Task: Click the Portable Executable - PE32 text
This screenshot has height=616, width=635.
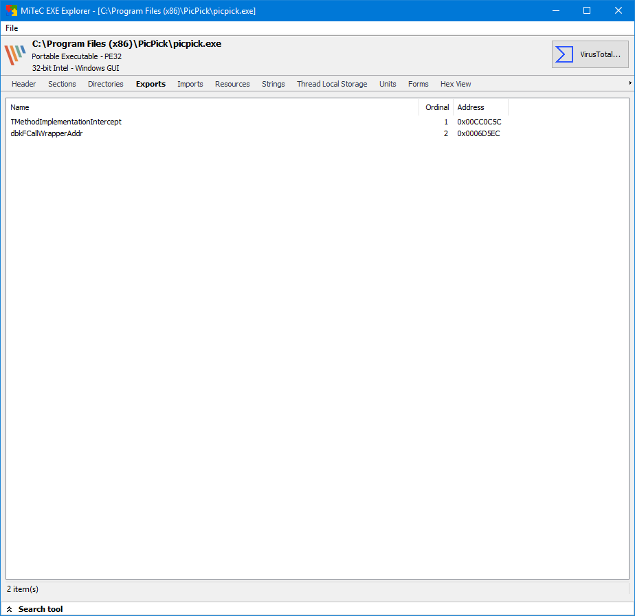Action: (76, 56)
